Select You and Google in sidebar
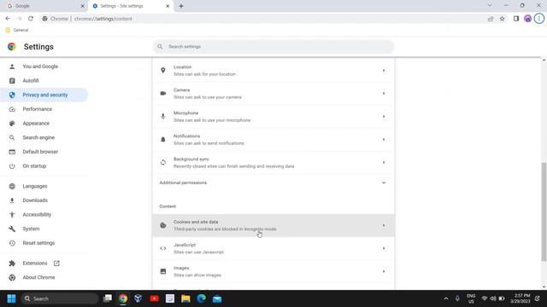547x307 pixels. click(x=40, y=67)
